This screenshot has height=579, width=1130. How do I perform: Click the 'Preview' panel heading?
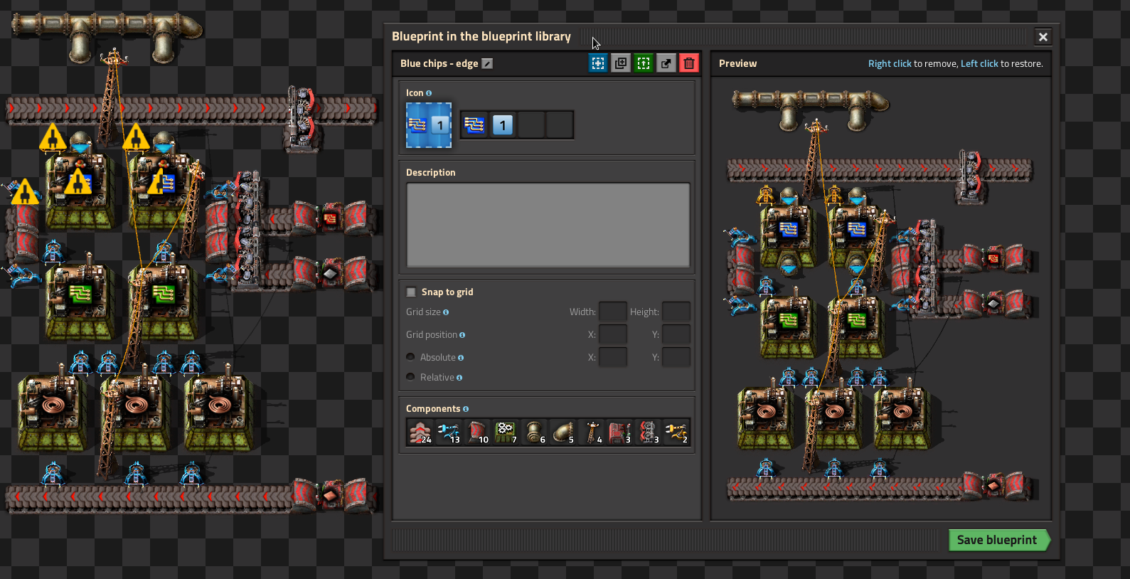(x=737, y=63)
